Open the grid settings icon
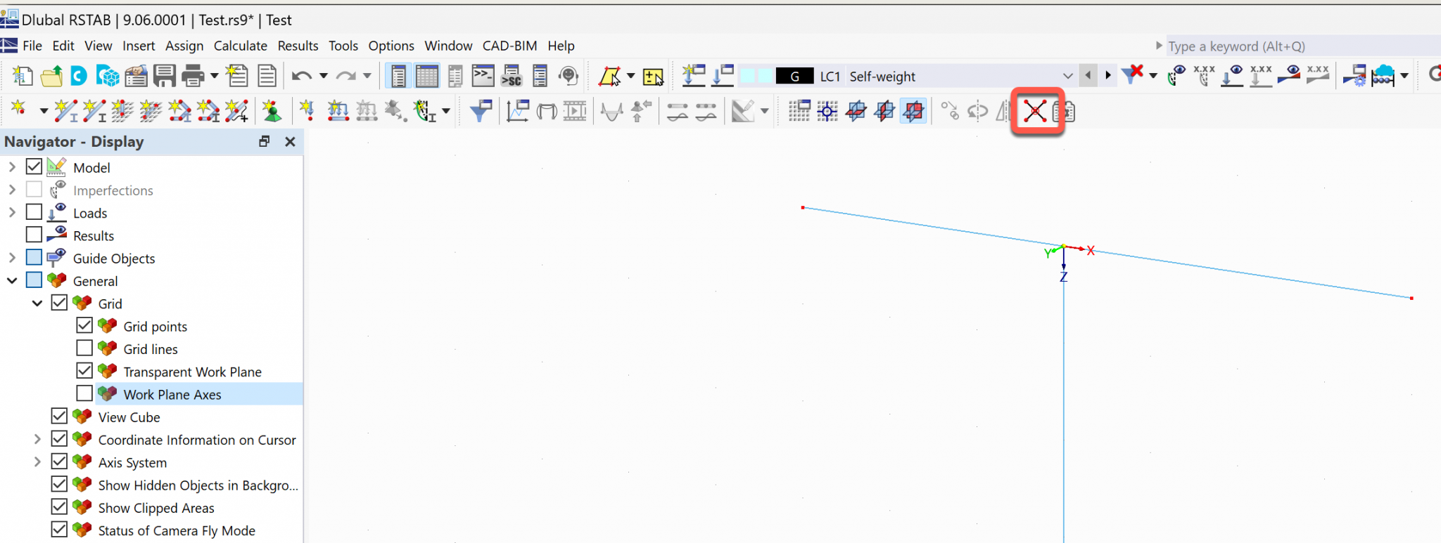 [799, 111]
